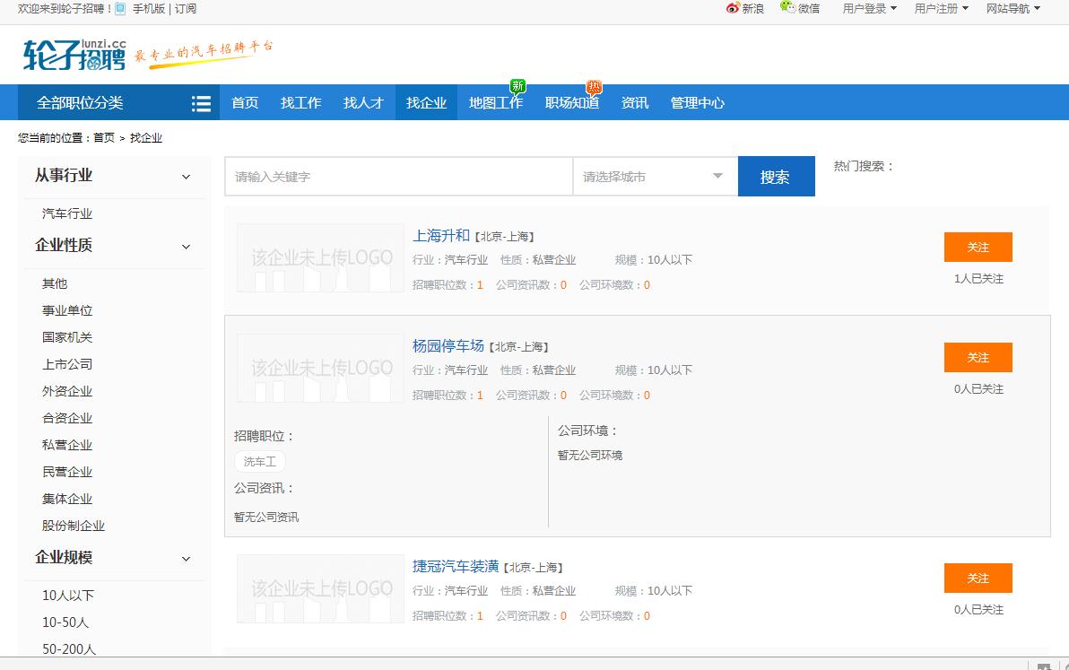Filter by 外资企业 enterprise type
The image size is (1069, 670).
click(x=66, y=391)
